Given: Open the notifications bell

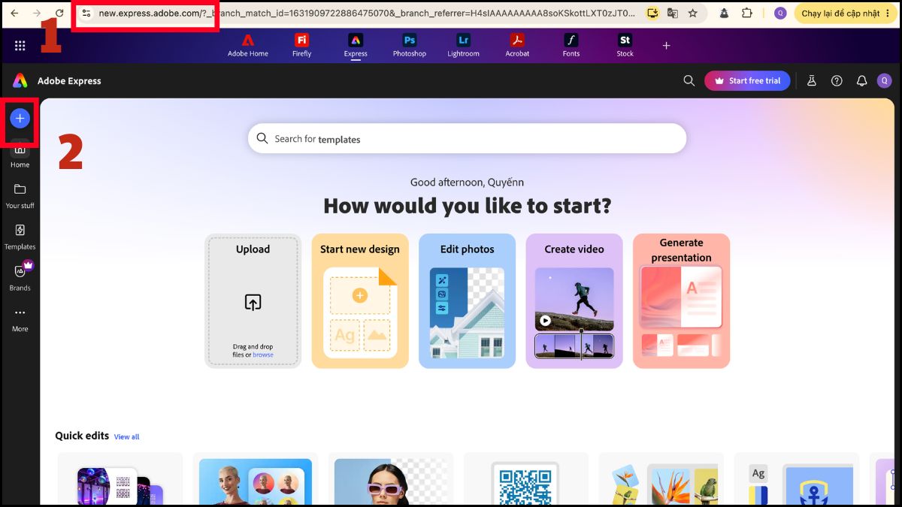Looking at the screenshot, I should click(x=861, y=80).
